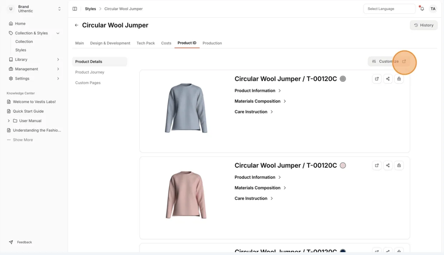Open external link icon beside Customize

pos(404,62)
